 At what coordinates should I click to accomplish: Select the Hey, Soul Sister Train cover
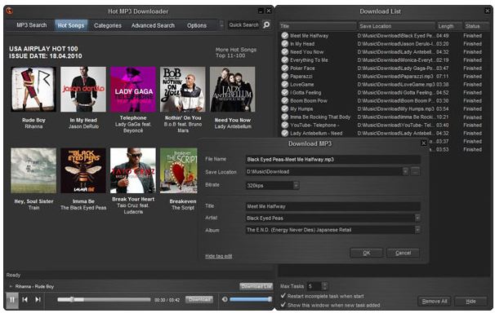33,170
